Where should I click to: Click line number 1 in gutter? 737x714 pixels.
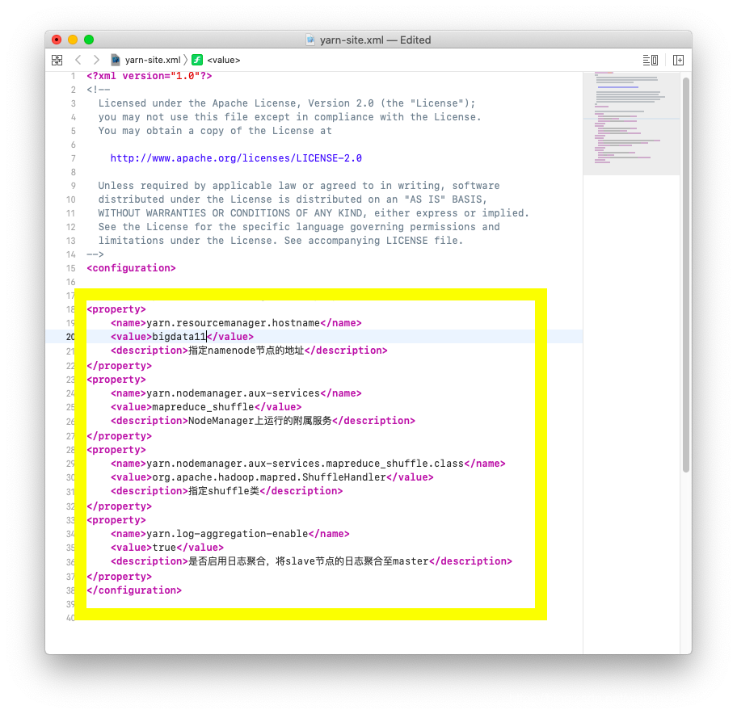point(73,76)
